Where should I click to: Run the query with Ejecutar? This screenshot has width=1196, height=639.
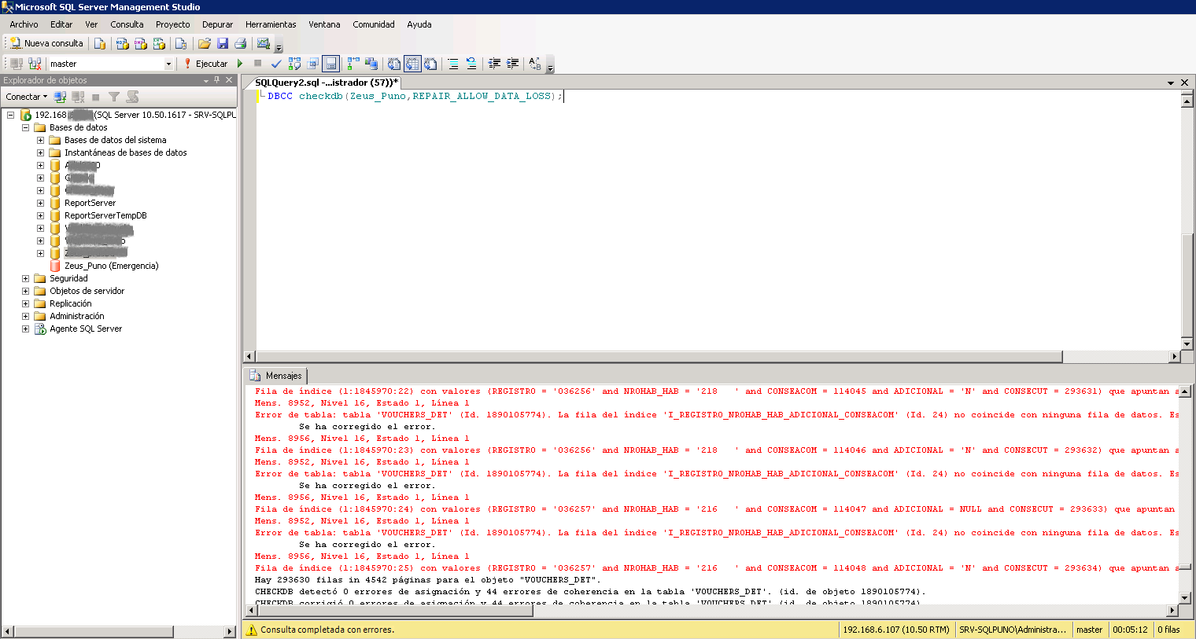pyautogui.click(x=205, y=64)
